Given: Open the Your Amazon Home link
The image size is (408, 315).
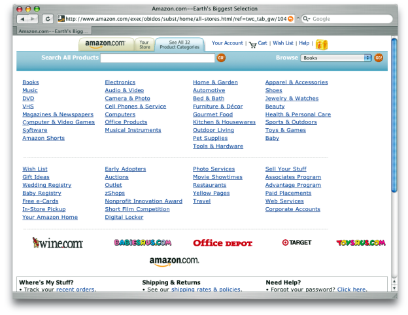Looking at the screenshot, I should 50,218.
